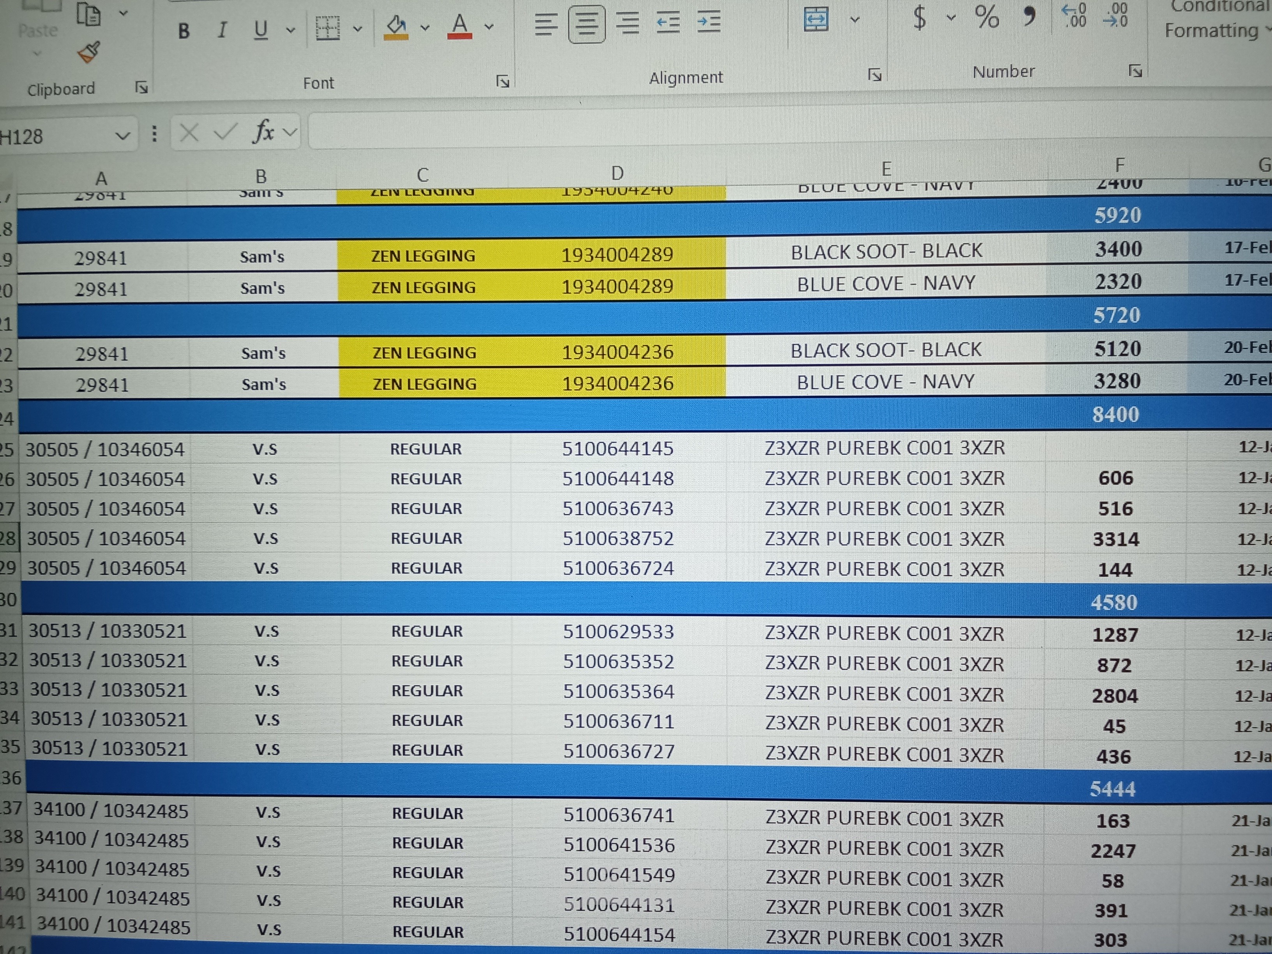Screen dimensions: 1272x954
Task: Apply Percent Style format
Action: coord(986,17)
